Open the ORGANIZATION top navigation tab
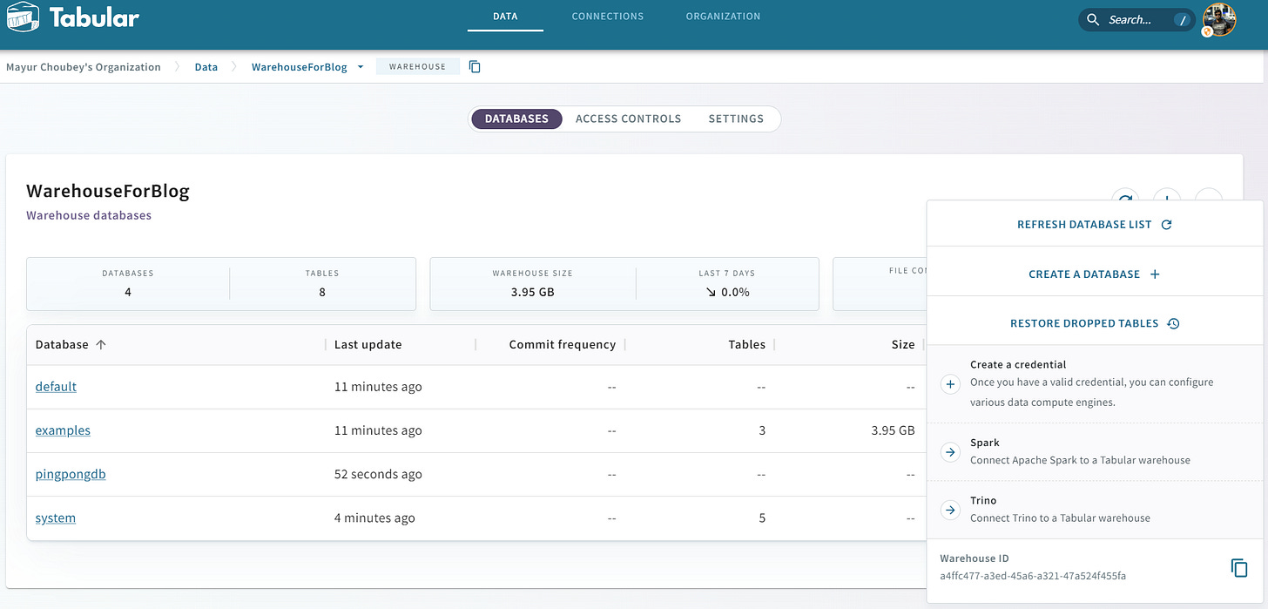The image size is (1268, 609). coord(723,16)
